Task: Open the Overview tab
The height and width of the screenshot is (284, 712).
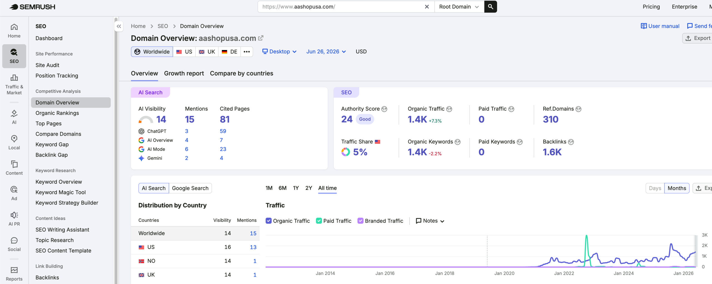Action: (144, 73)
